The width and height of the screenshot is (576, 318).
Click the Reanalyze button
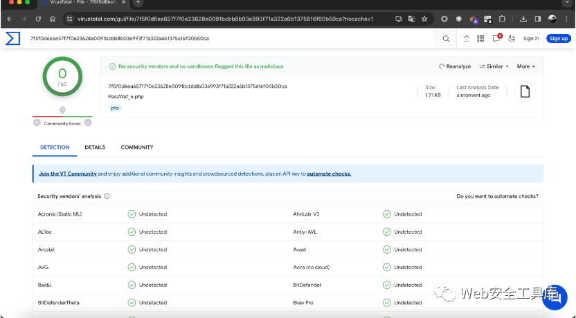[455, 66]
